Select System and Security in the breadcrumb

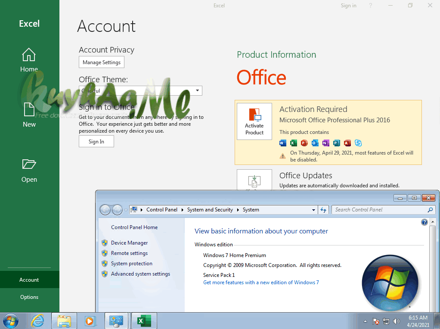click(x=210, y=210)
